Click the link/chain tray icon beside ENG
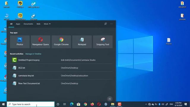 tap(167, 104)
